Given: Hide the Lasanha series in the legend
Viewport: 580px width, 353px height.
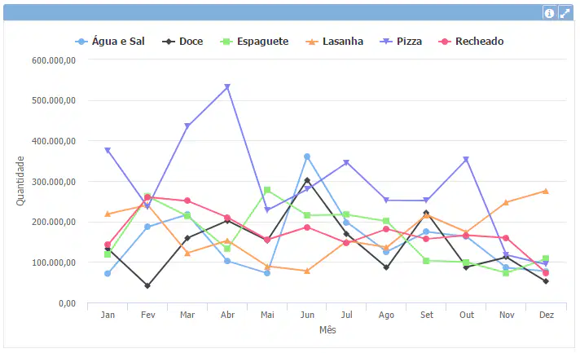Looking at the screenshot, I should [334, 42].
